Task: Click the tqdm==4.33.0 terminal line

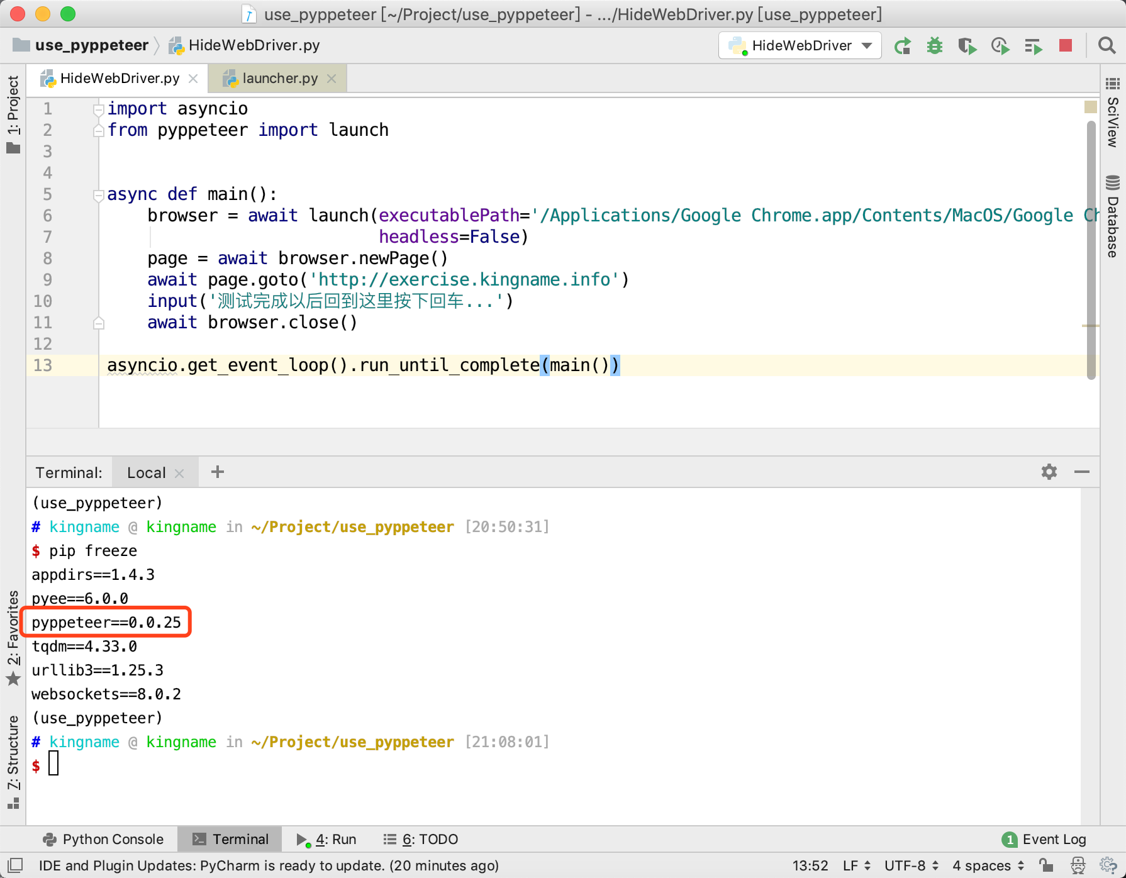Action: pos(84,647)
